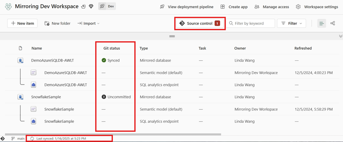This screenshot has width=343, height=142.
Task: Click the New item button
Action: (22, 23)
